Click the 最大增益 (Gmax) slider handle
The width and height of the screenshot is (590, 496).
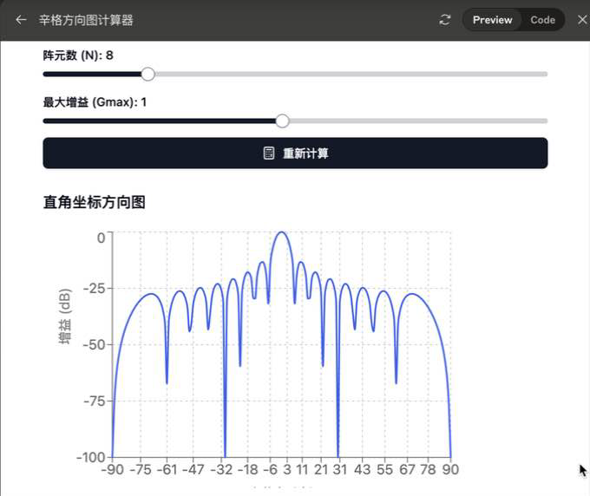(282, 121)
